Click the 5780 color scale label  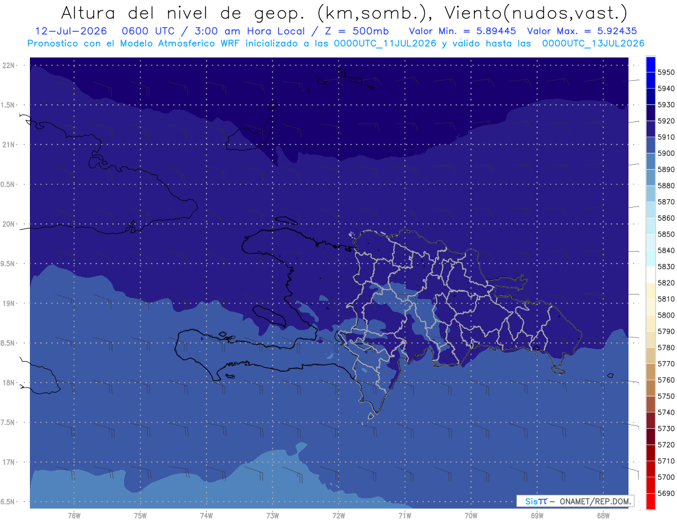click(x=666, y=348)
